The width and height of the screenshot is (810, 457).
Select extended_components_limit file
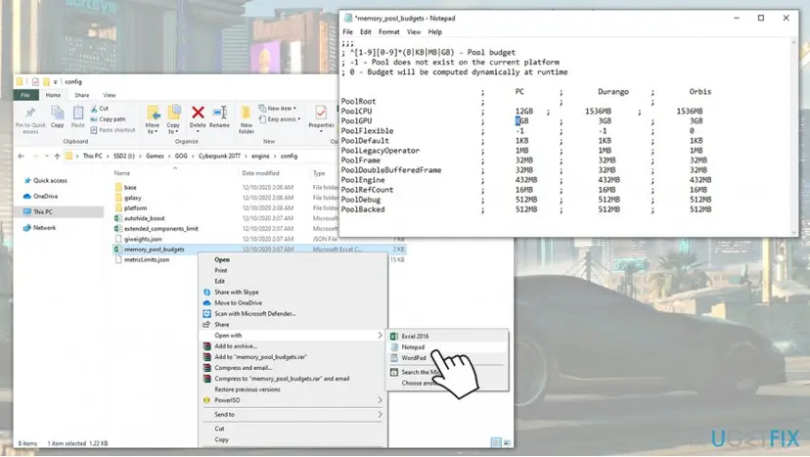point(161,229)
